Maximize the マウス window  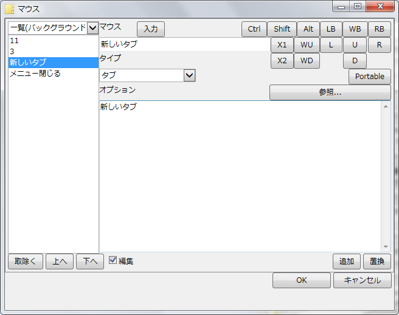358,7
